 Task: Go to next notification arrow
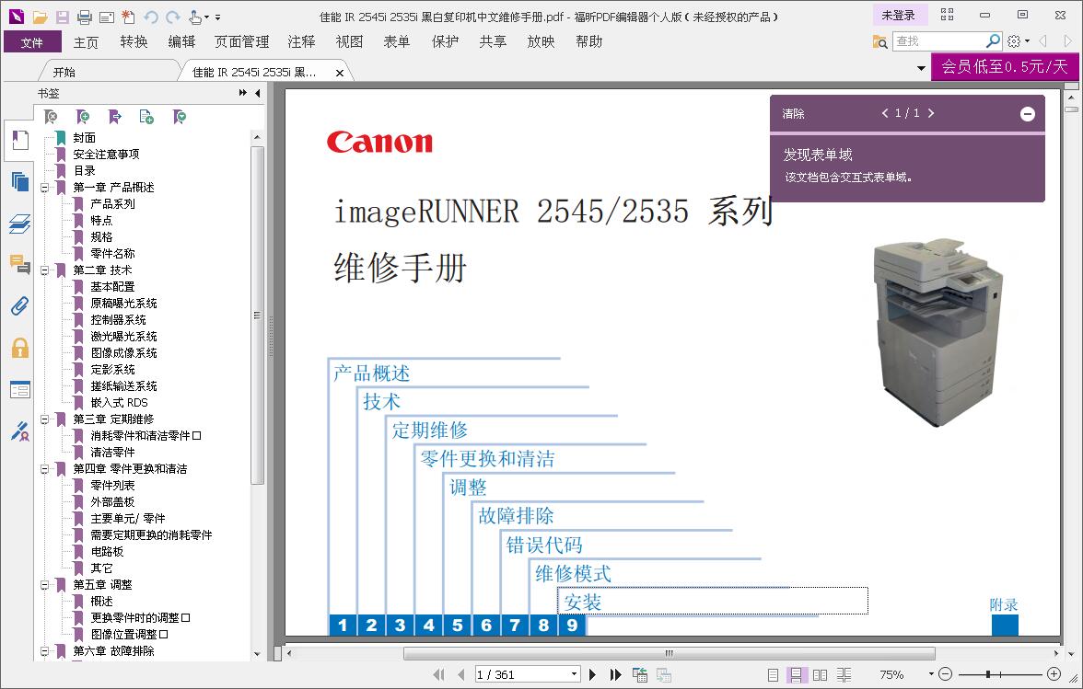[931, 113]
